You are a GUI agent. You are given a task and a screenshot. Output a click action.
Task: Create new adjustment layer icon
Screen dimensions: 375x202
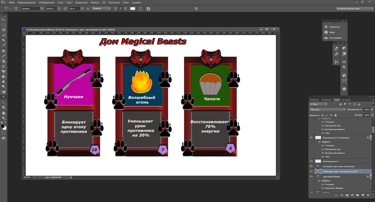point(352,195)
